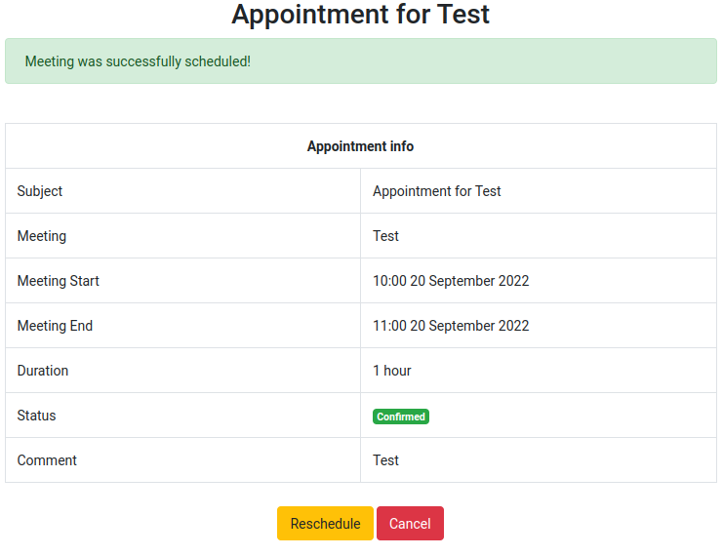Select the 'Appointment info' table header
This screenshot has height=556, width=723.
tap(360, 146)
